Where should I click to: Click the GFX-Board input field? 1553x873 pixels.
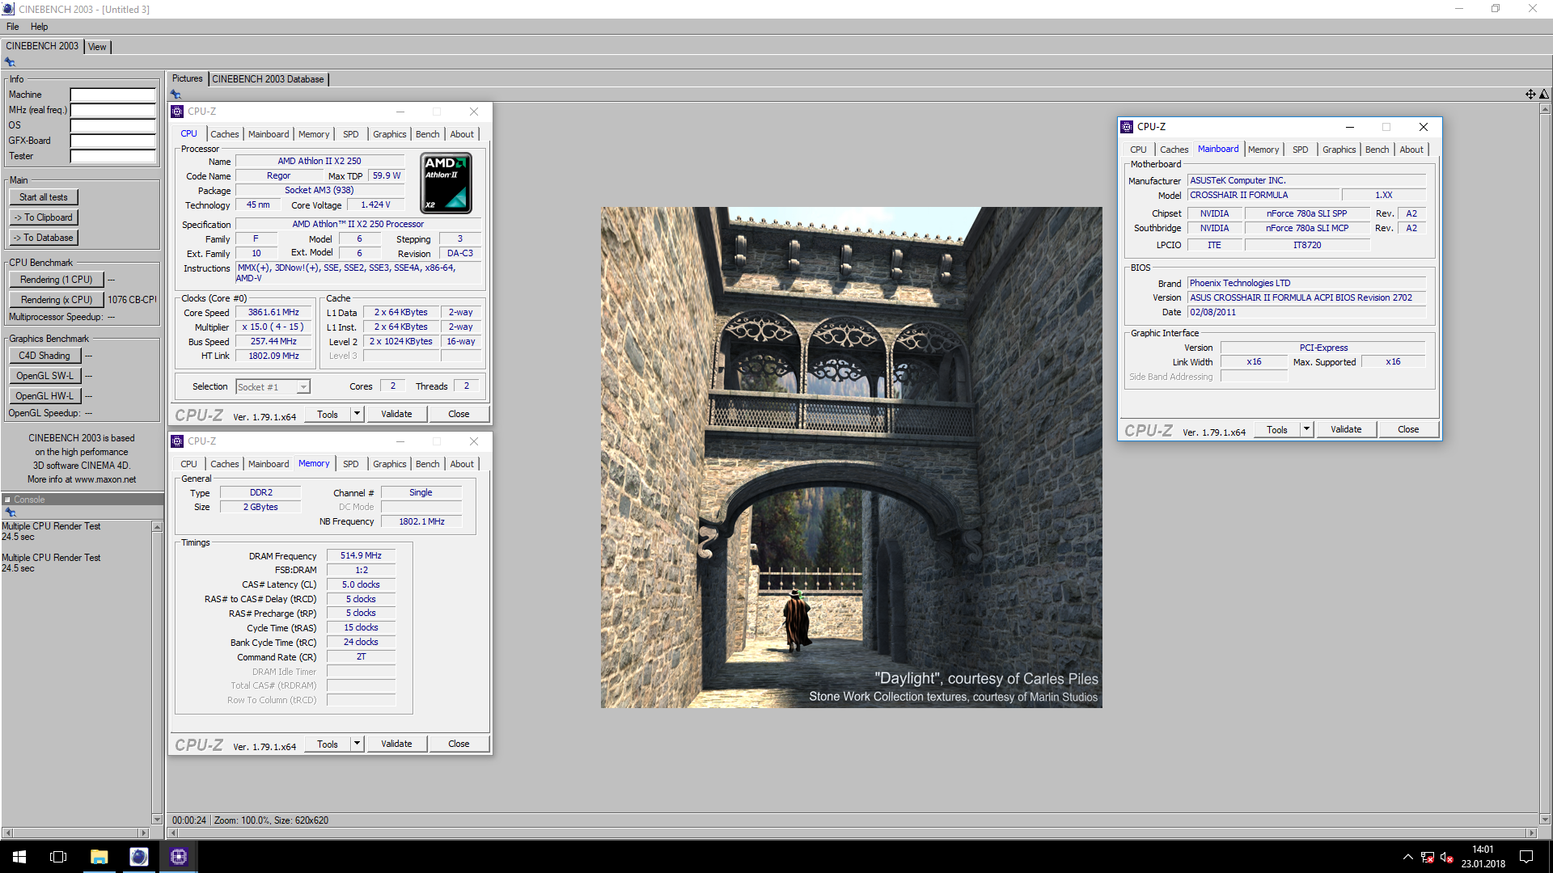[x=113, y=141]
